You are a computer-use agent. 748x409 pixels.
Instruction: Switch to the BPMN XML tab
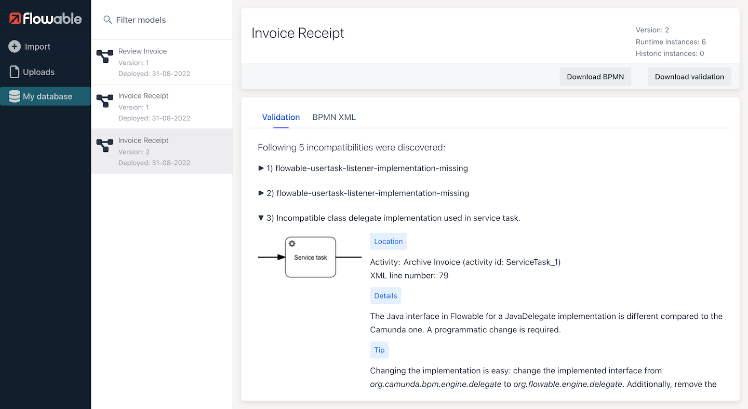[x=334, y=117]
